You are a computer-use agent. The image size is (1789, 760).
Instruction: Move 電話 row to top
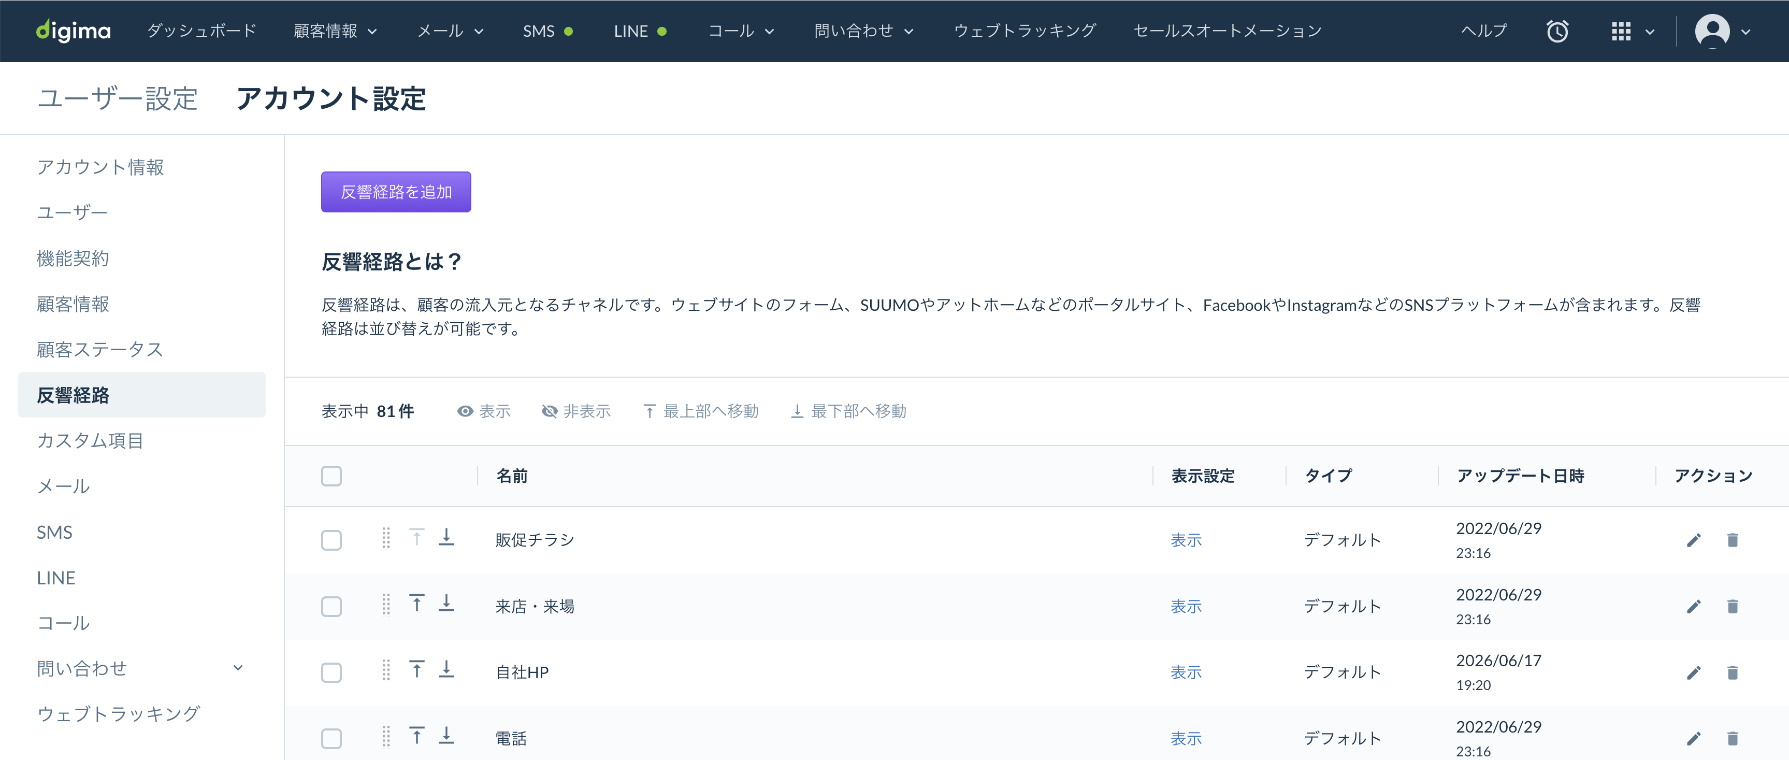tap(417, 735)
